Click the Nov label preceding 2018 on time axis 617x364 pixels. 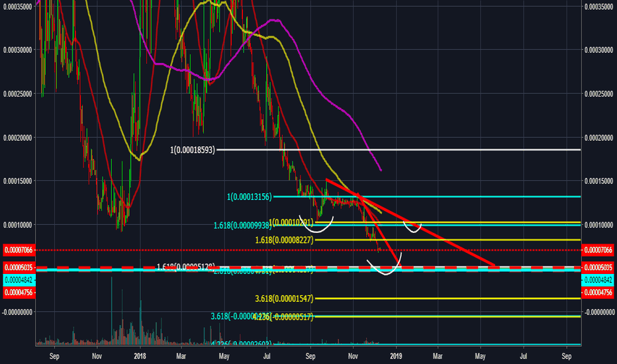97,356
